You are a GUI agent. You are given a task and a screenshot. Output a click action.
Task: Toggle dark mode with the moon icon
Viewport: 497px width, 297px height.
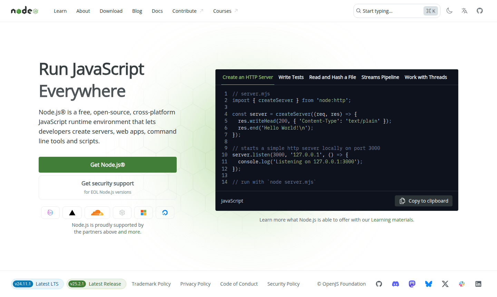449,11
